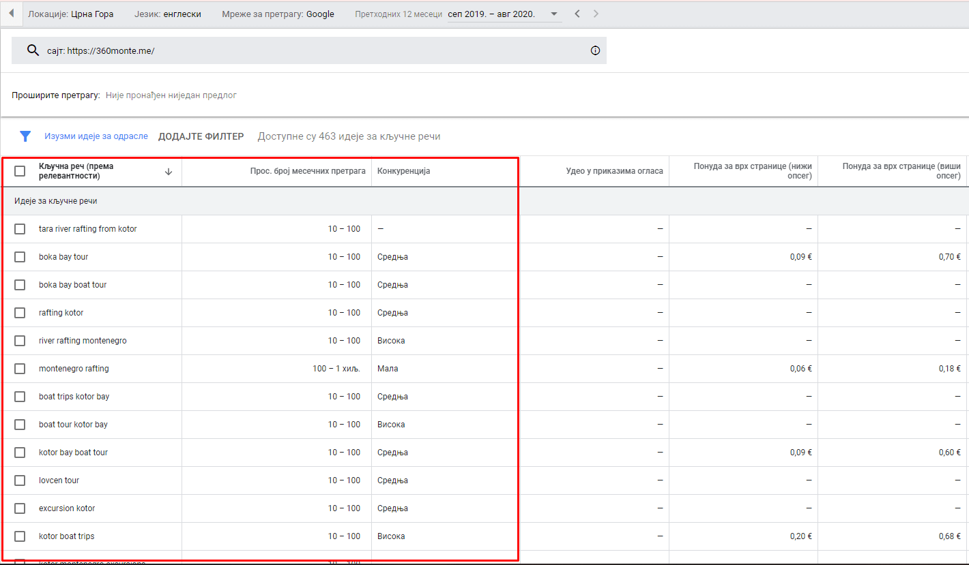Click keyword text river rafting montenegro
This screenshot has height=565, width=969.
(x=83, y=341)
